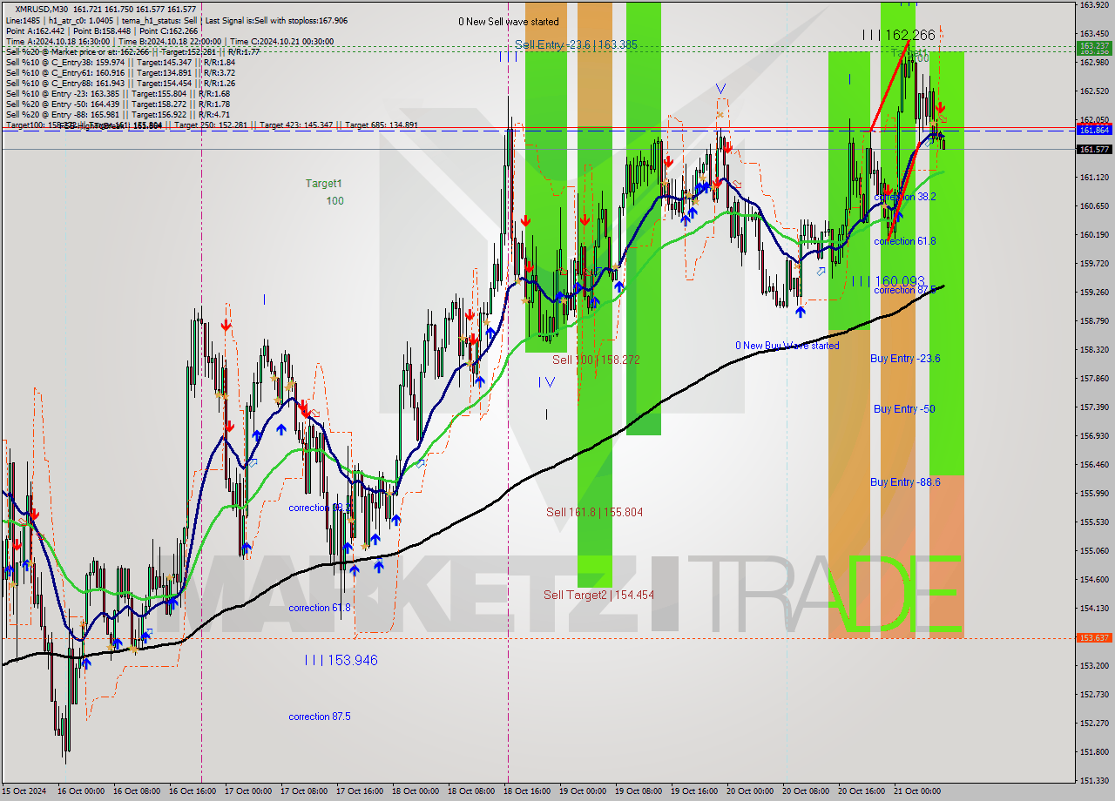Click the 152.270 price axis label
The height and width of the screenshot is (801, 1115).
pyautogui.click(x=1094, y=724)
